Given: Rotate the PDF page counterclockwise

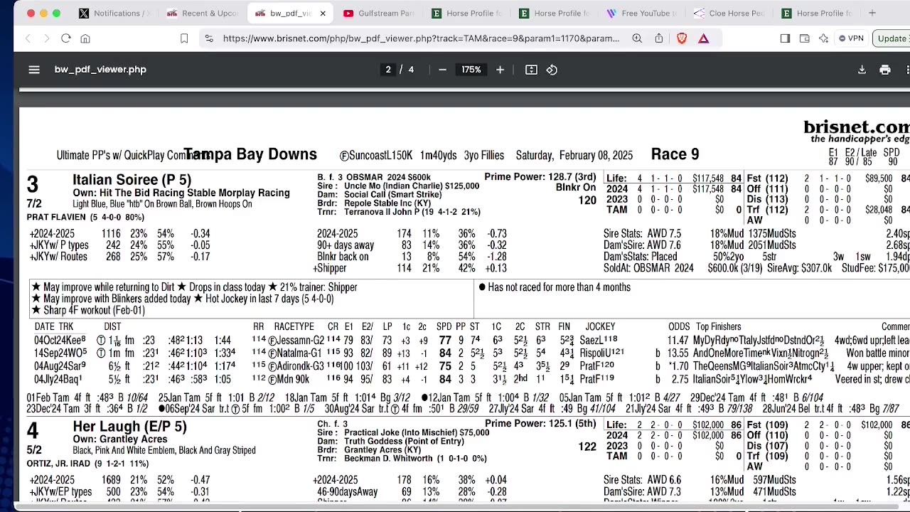Looking at the screenshot, I should point(552,70).
